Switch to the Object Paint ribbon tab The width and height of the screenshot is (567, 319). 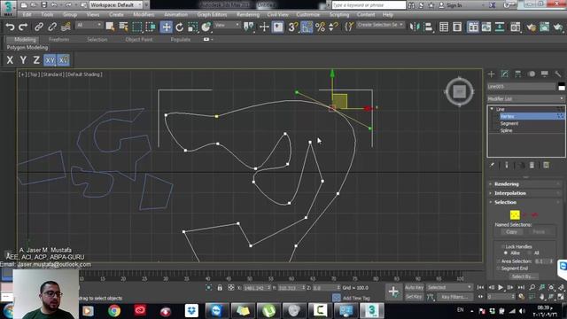click(139, 39)
